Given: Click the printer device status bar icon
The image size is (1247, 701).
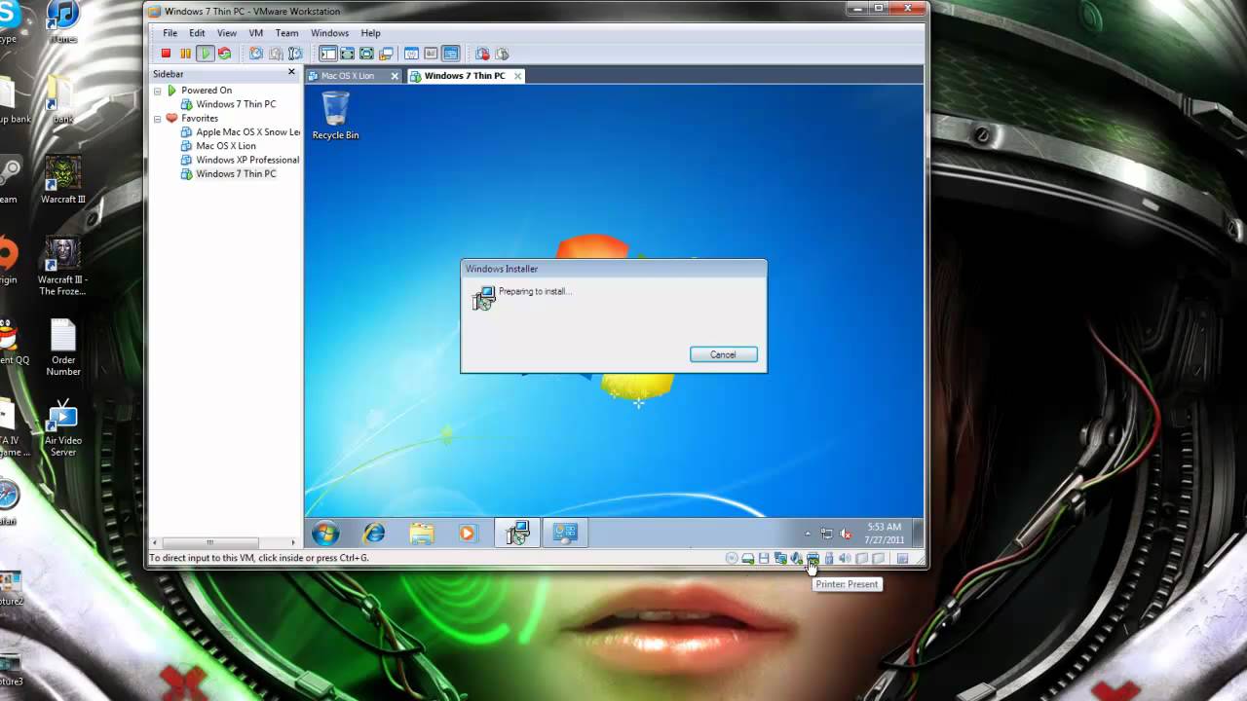Looking at the screenshot, I should [812, 558].
